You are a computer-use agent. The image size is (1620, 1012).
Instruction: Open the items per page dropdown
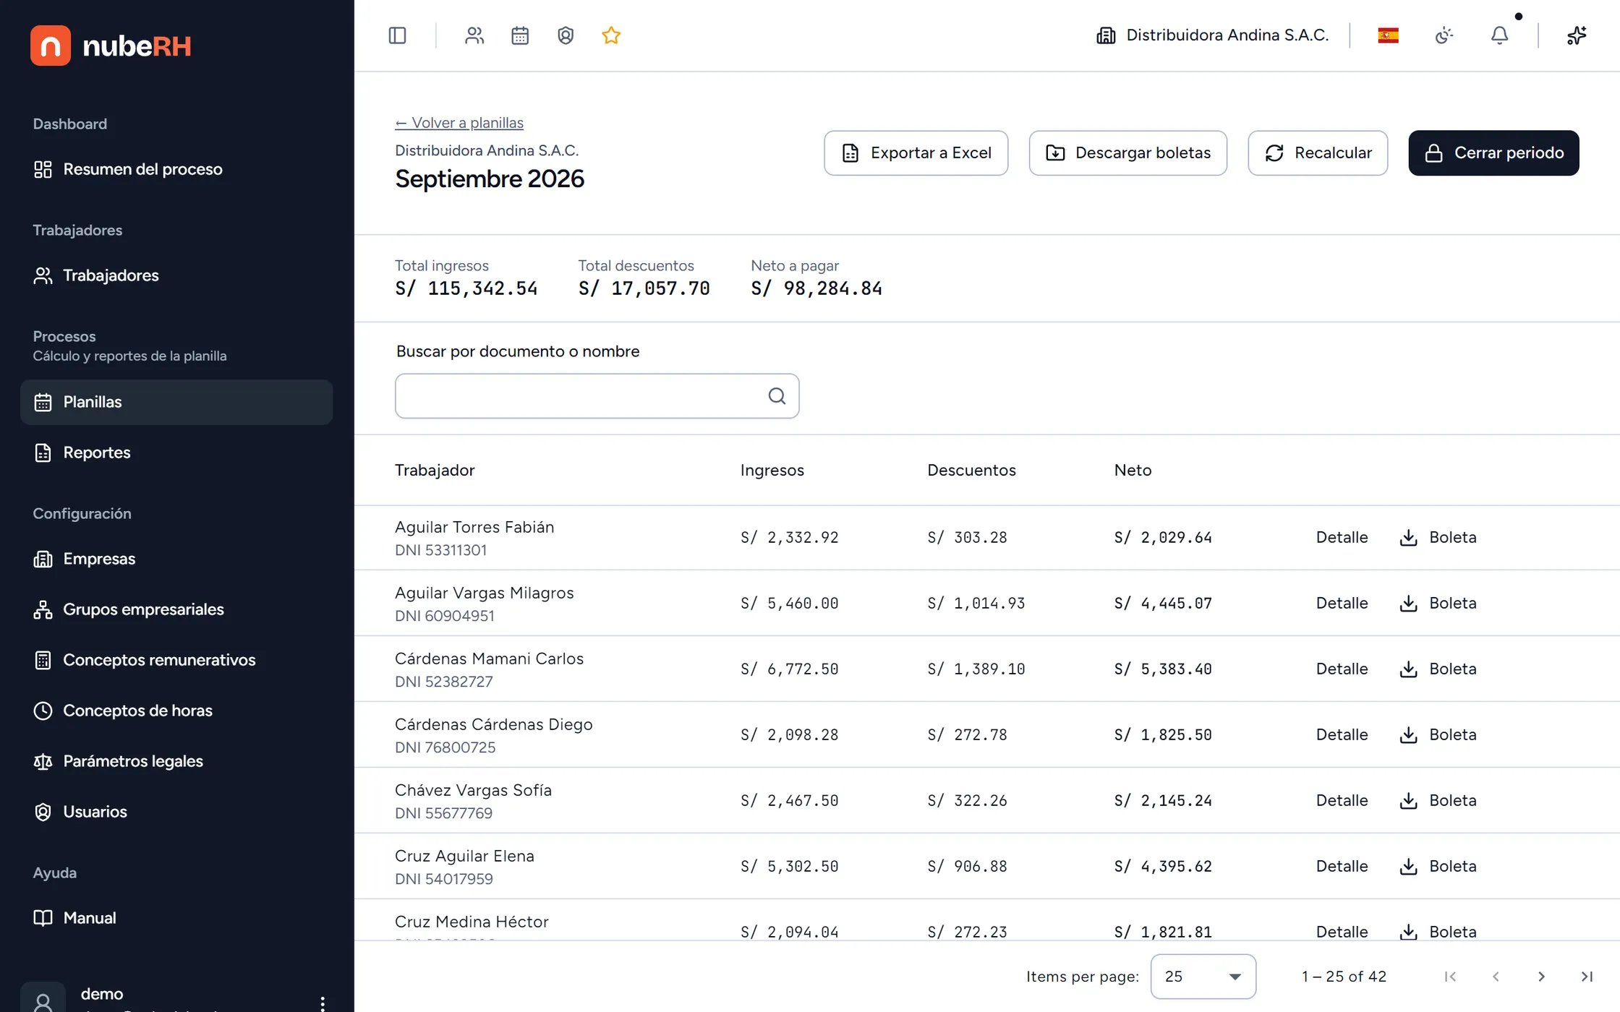(1203, 977)
